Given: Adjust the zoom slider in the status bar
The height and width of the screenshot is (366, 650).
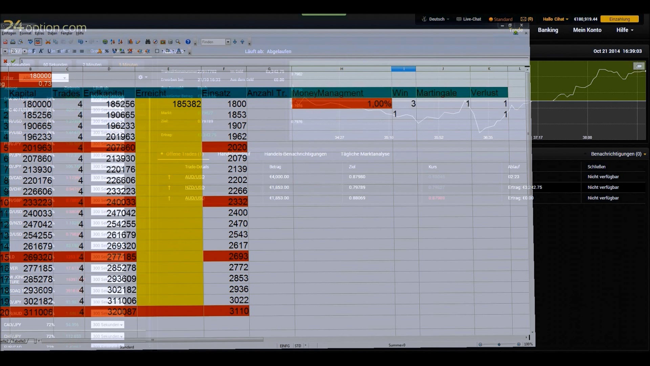Looking at the screenshot, I should pos(499,344).
